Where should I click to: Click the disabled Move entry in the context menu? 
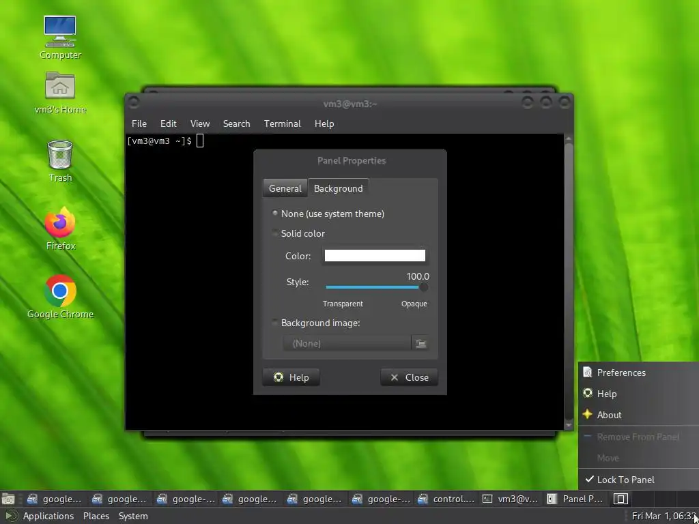click(638, 458)
